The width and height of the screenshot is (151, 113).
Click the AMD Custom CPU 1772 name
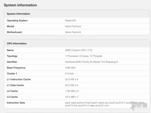[x=79, y=50]
